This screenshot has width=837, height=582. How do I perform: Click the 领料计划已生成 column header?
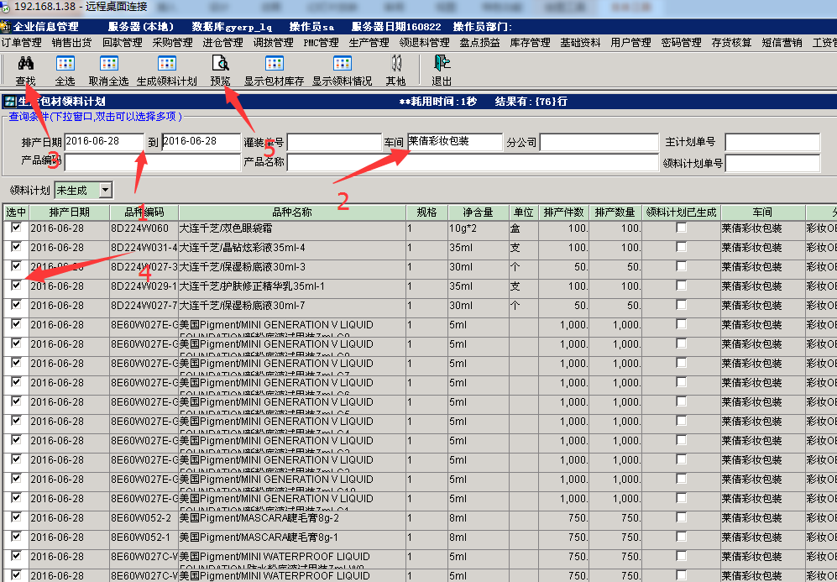click(x=681, y=212)
